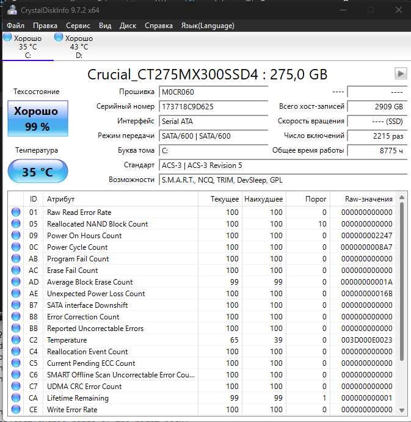This screenshot has height=422, width=411.
Task: Go to next disk with arrow button
Action: (x=401, y=73)
